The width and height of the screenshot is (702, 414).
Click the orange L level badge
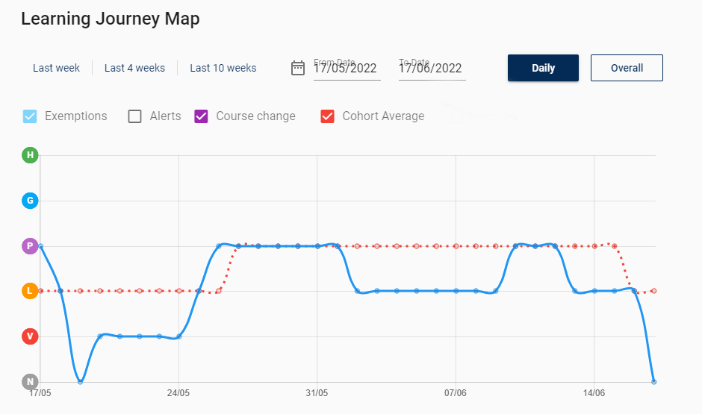[30, 291]
